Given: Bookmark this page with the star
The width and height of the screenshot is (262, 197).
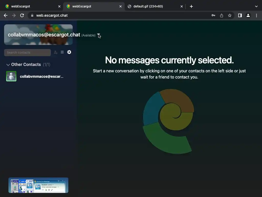Looking at the screenshot, I should pyautogui.click(x=230, y=15).
